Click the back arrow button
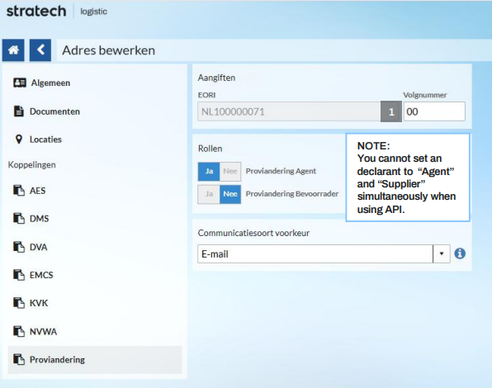 point(40,50)
